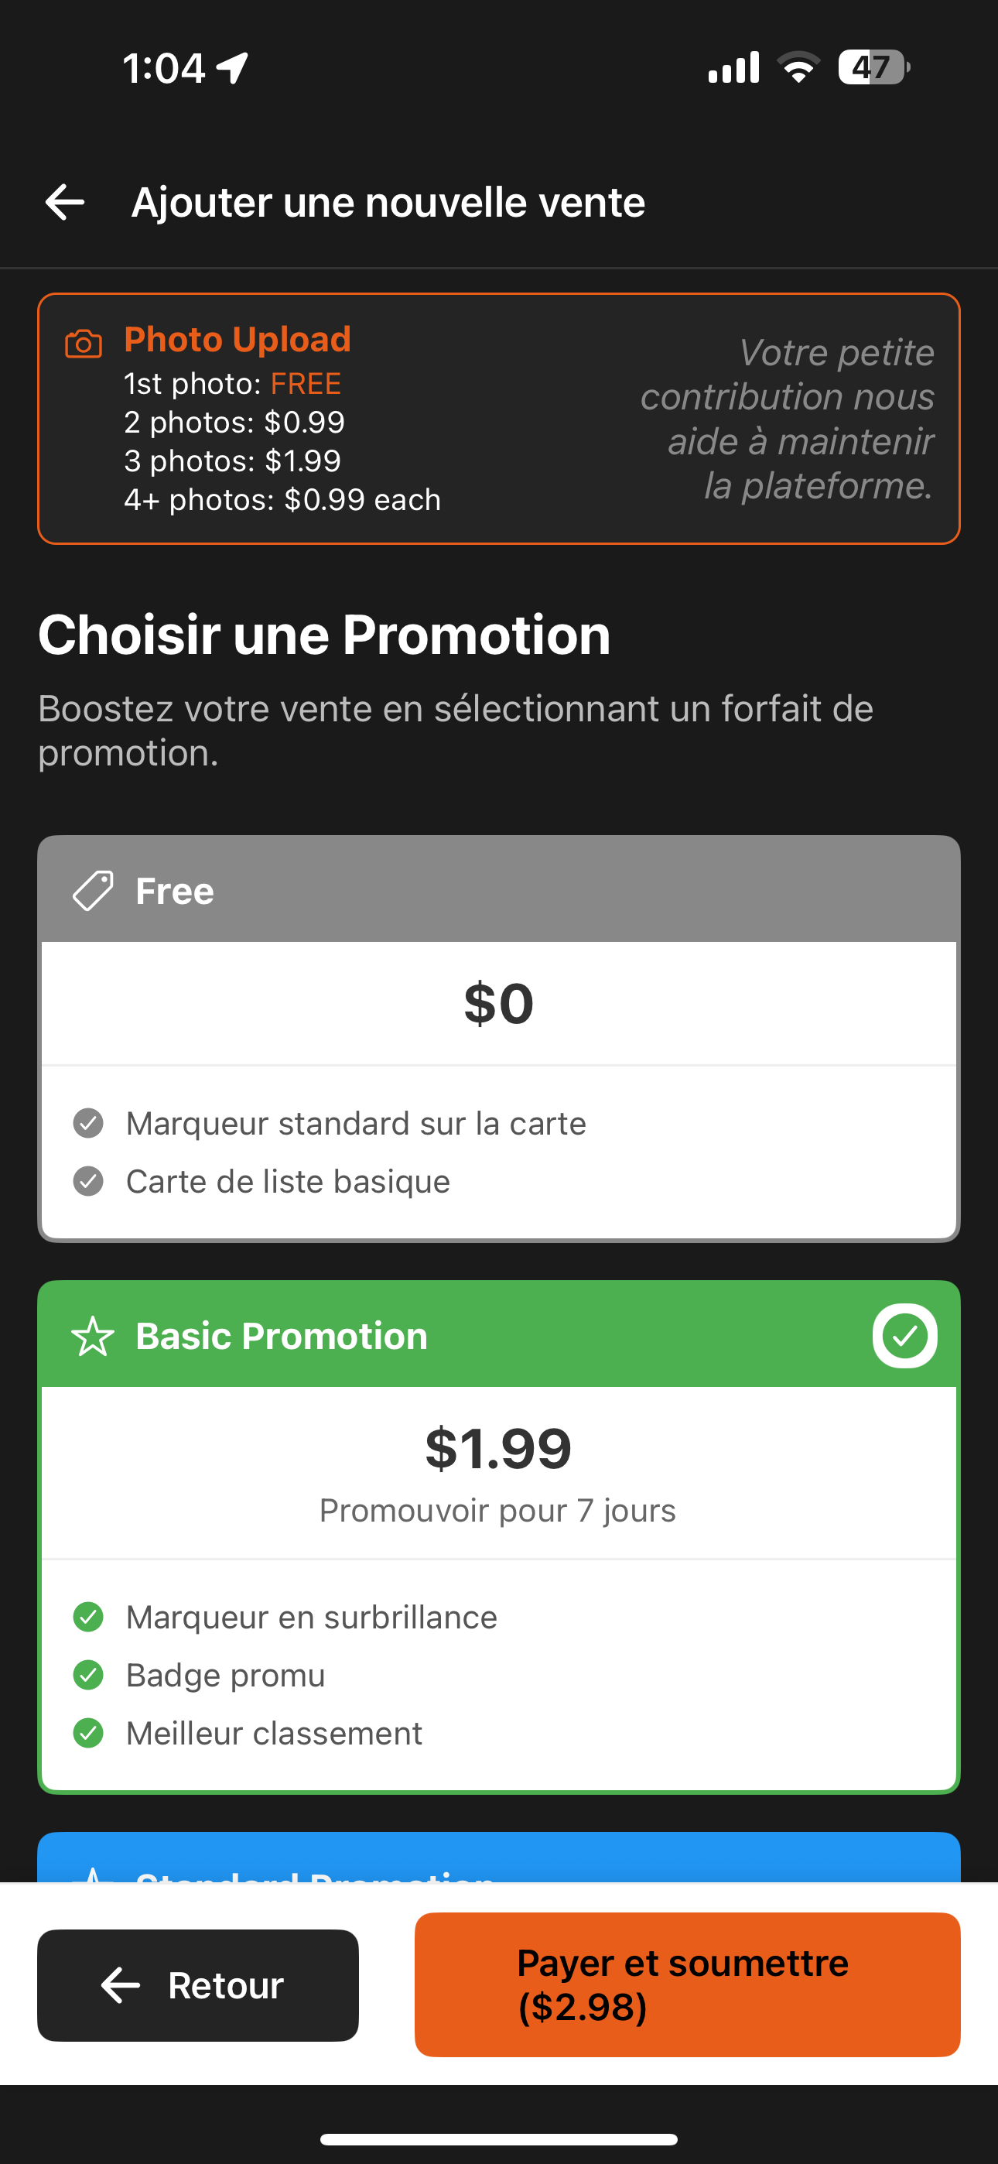
Task: Tap the $1.99 Basic Promotion price
Action: tap(499, 1449)
